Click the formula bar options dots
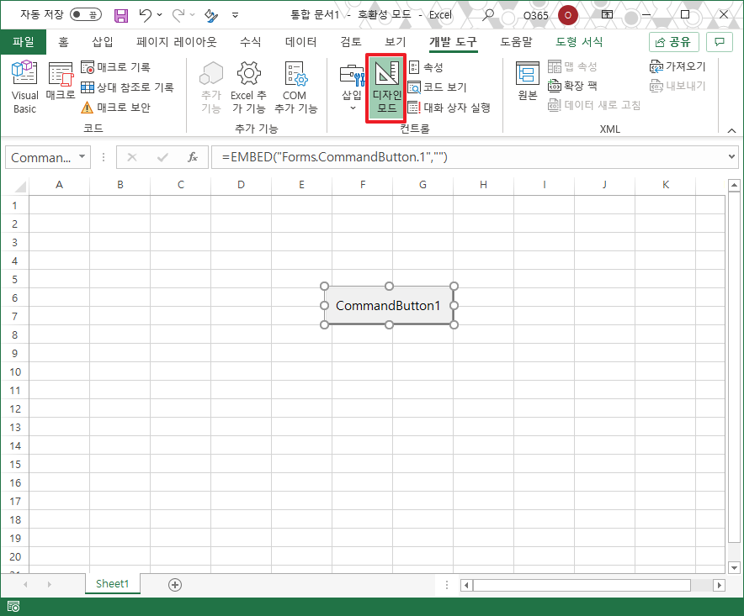The height and width of the screenshot is (616, 744). click(x=104, y=157)
